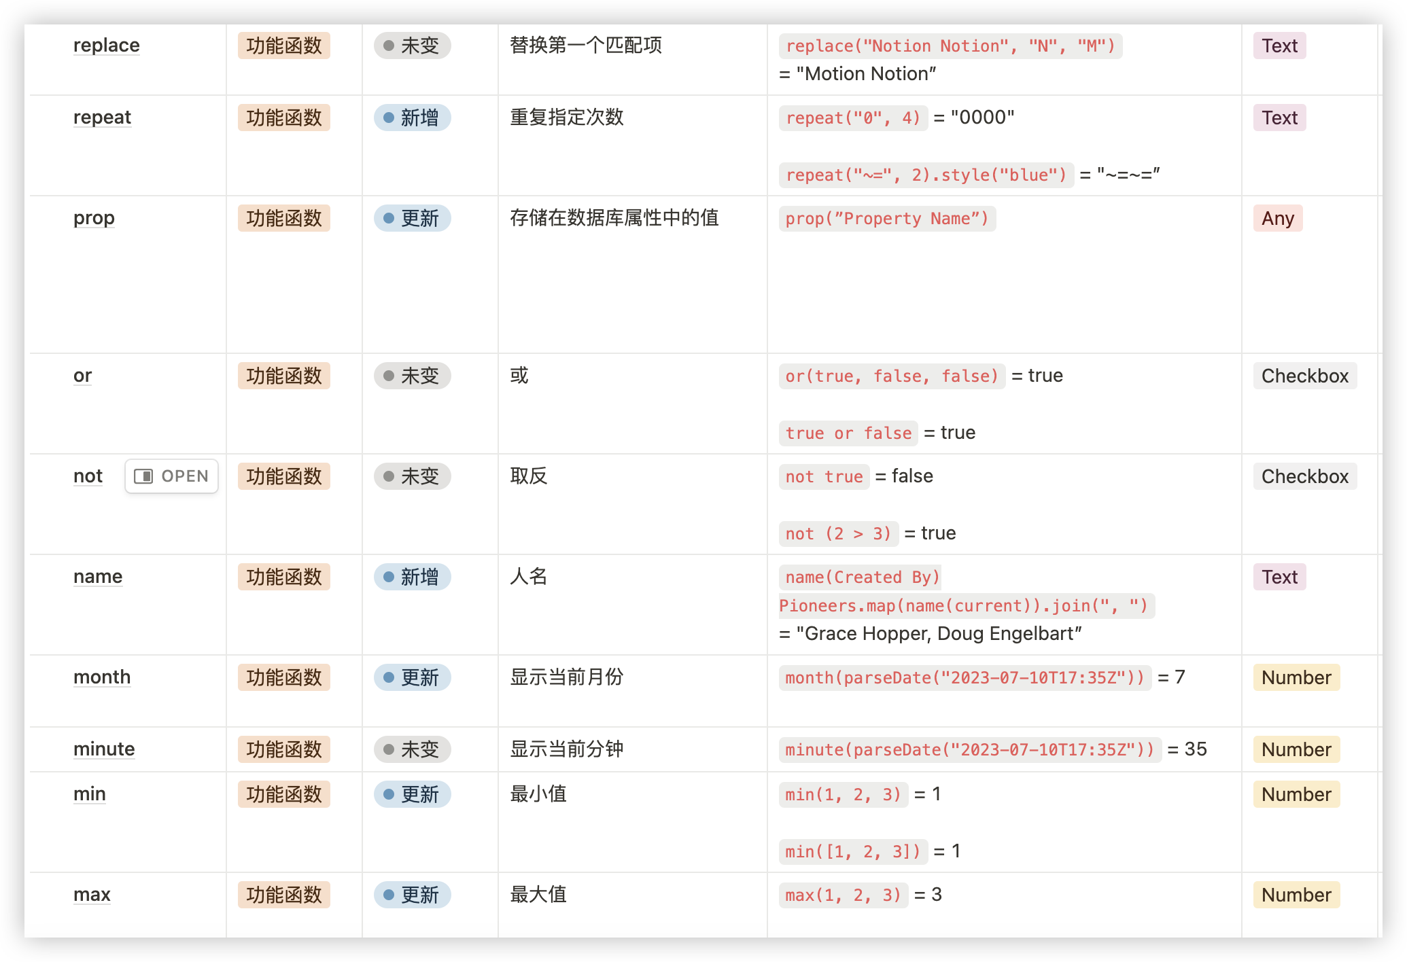This screenshot has height=962, width=1407.
Task: Click the OPEN button beside not
Action: point(171,476)
